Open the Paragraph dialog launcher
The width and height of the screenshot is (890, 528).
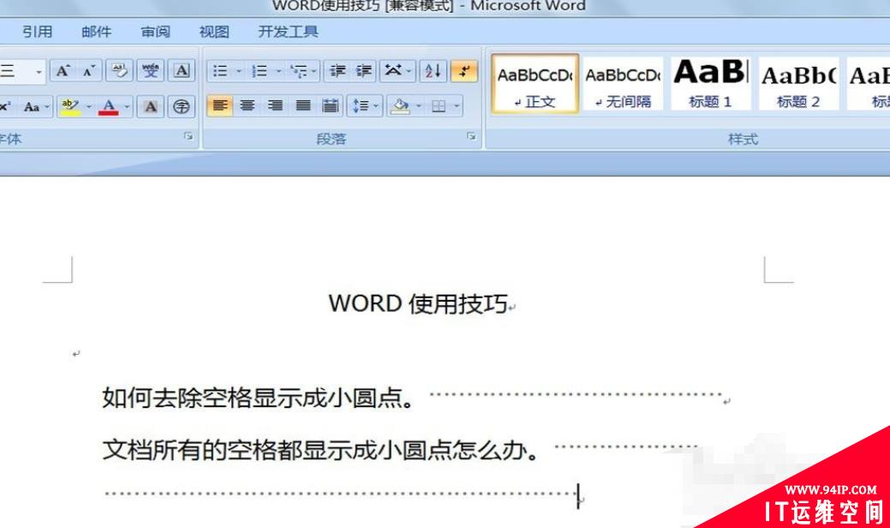tap(471, 136)
